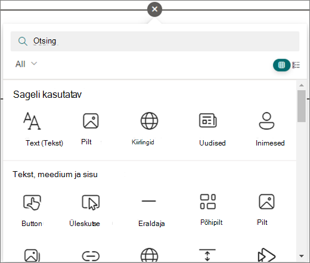
Task: Click the Sageli kasutatav heading
Action: (x=47, y=94)
